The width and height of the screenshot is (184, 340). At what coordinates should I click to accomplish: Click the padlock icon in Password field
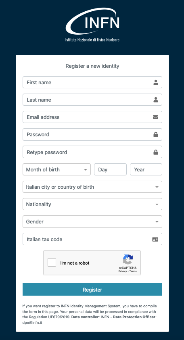156,134
